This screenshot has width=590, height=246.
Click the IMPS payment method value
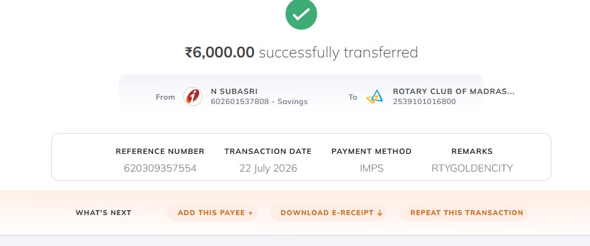(371, 168)
